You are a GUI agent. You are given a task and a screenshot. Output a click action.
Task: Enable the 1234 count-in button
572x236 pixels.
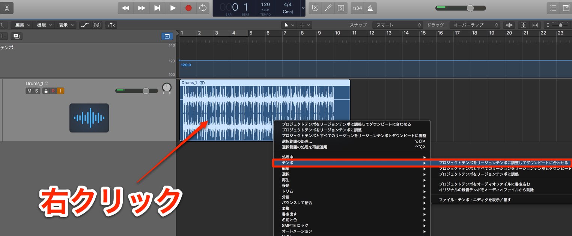[x=357, y=8]
